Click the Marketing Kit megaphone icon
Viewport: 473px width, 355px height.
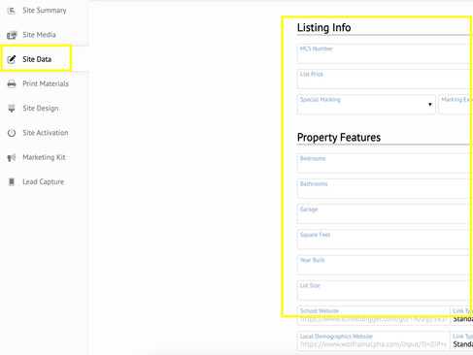[12, 157]
